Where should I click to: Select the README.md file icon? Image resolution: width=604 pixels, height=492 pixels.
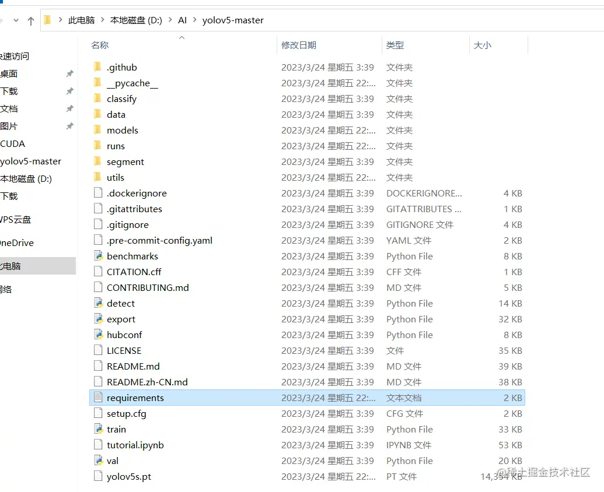coord(98,366)
